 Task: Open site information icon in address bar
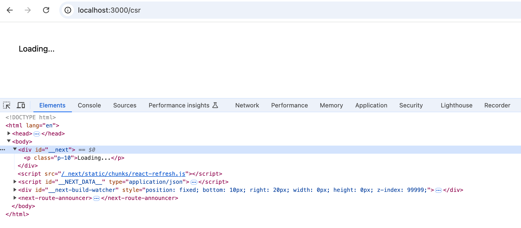click(68, 10)
